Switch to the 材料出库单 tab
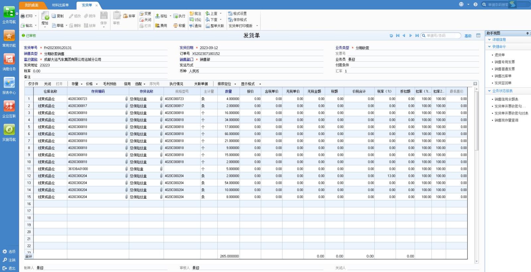The image size is (531, 272). 60,5
